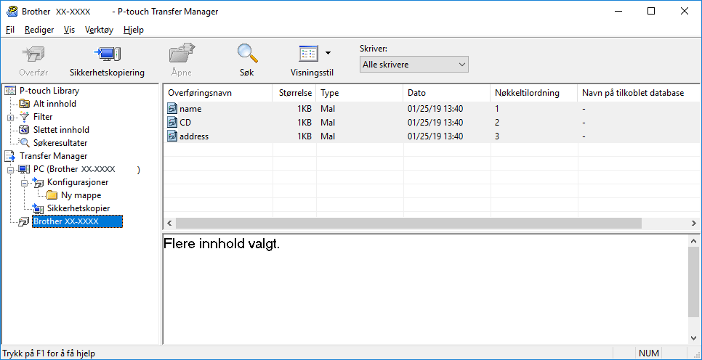
Task: Collapse the Konfigurasjoner tree node
Action: (24, 183)
